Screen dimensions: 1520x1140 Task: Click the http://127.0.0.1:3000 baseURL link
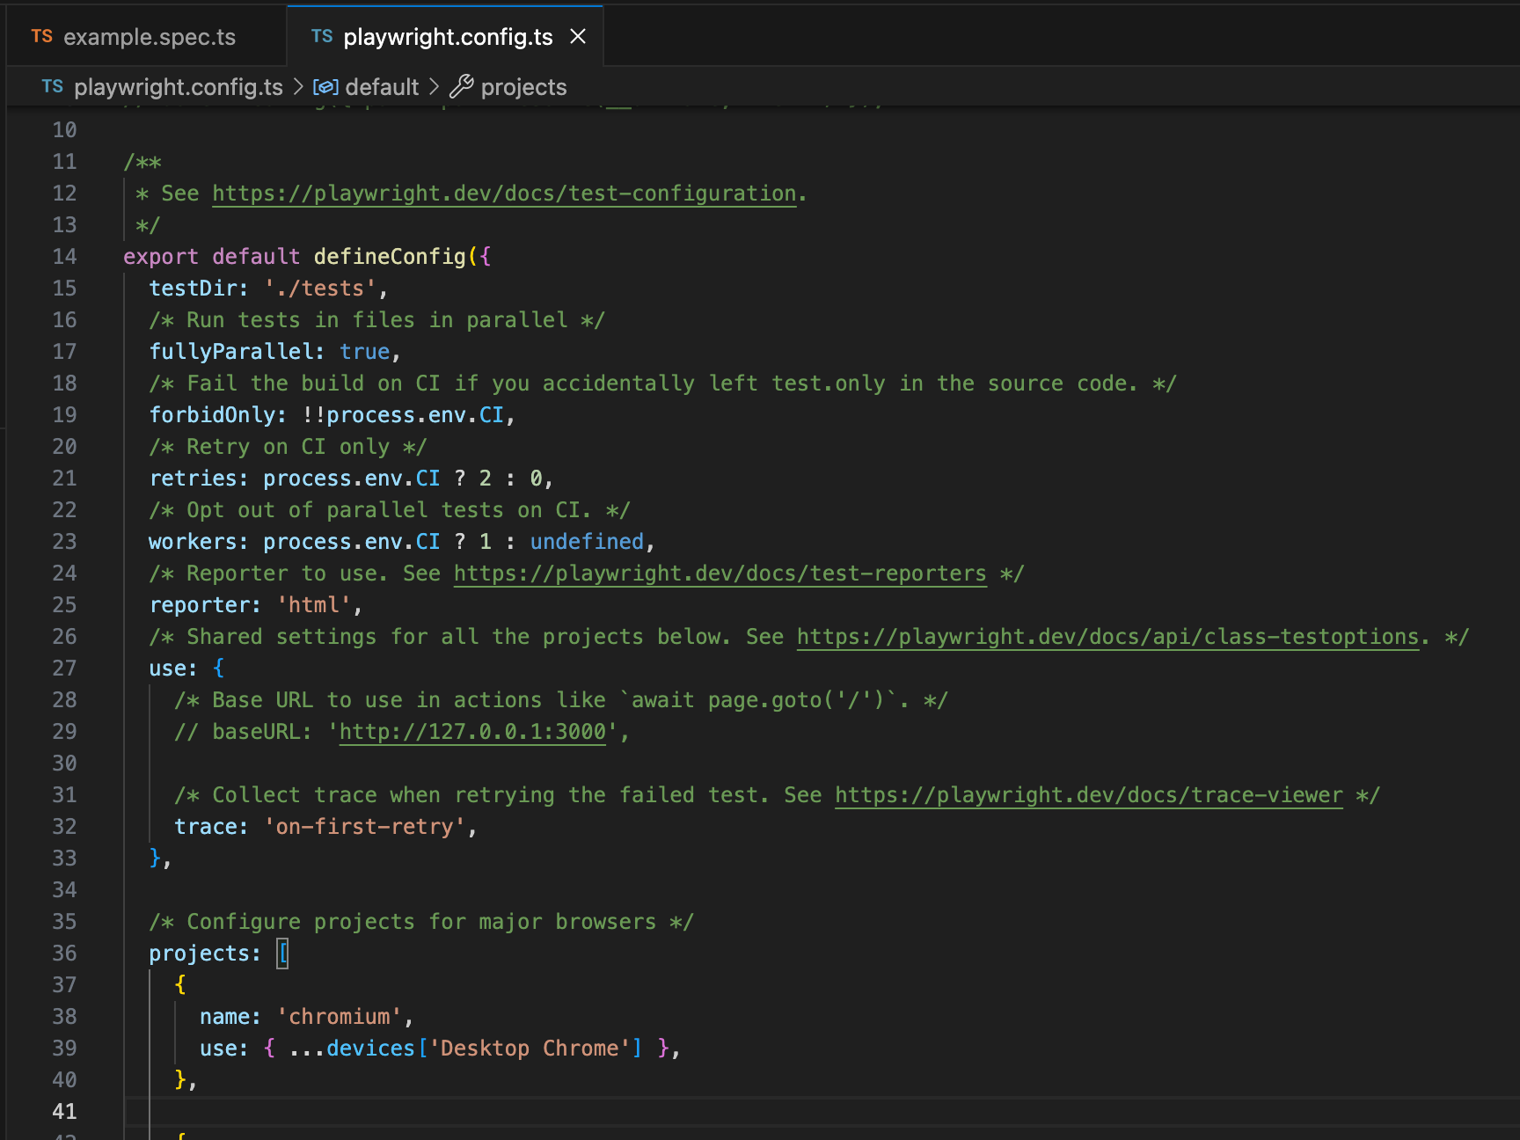(472, 732)
